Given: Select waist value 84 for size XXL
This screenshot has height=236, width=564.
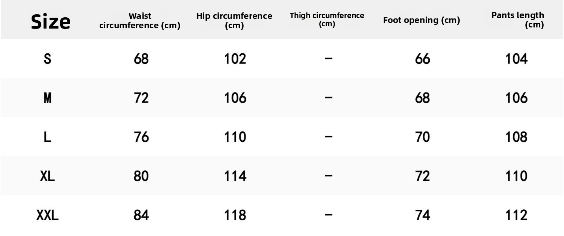Looking at the screenshot, I should 141,215.
